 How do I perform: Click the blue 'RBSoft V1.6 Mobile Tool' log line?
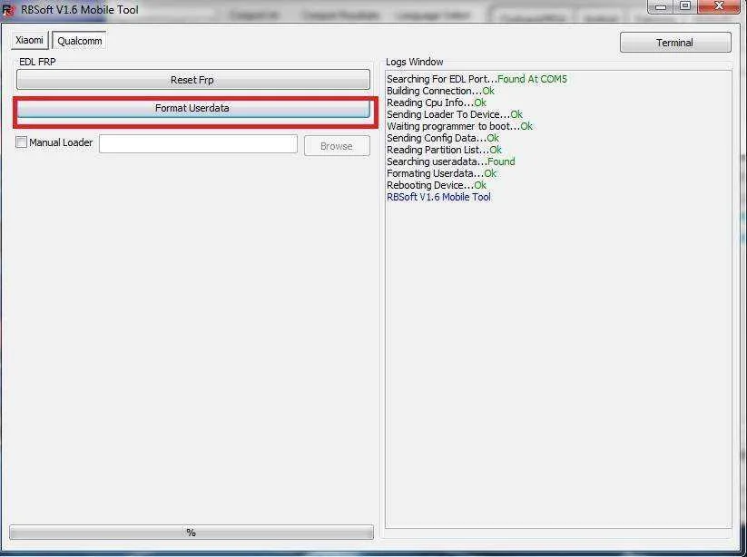coord(438,197)
